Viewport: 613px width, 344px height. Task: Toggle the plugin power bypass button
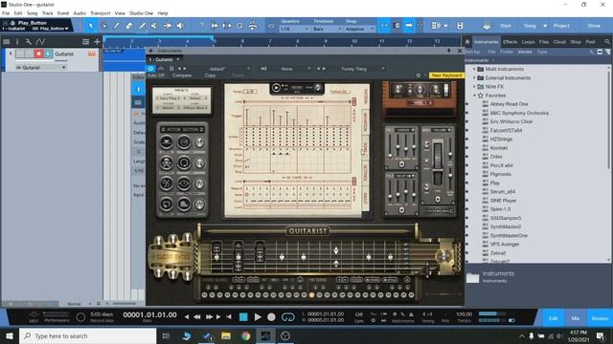pos(150,69)
